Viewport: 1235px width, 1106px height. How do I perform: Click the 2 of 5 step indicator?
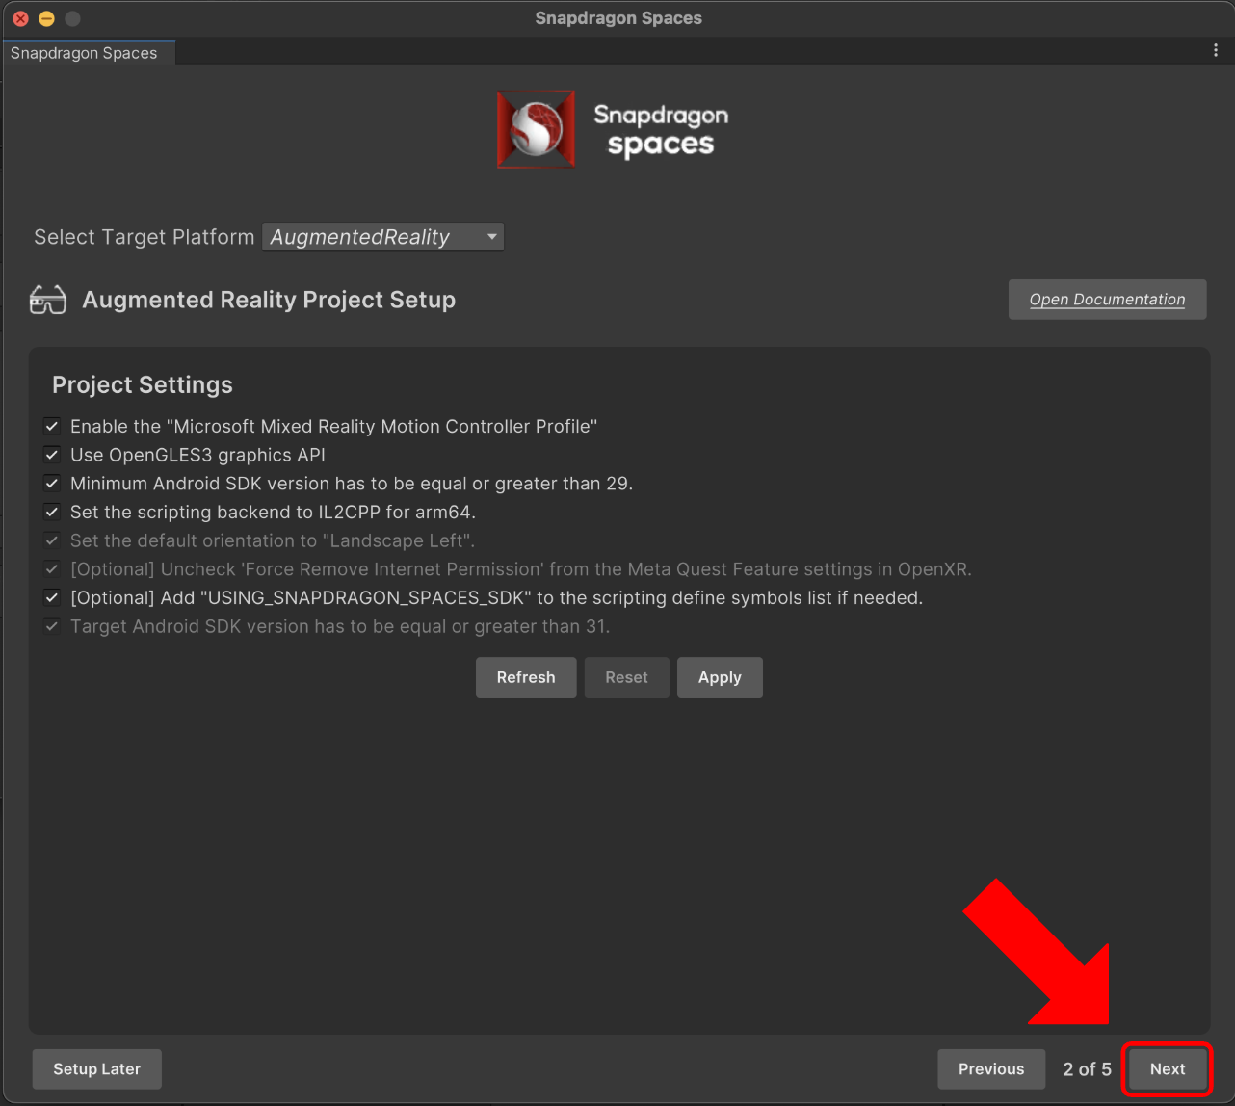tap(1087, 1069)
